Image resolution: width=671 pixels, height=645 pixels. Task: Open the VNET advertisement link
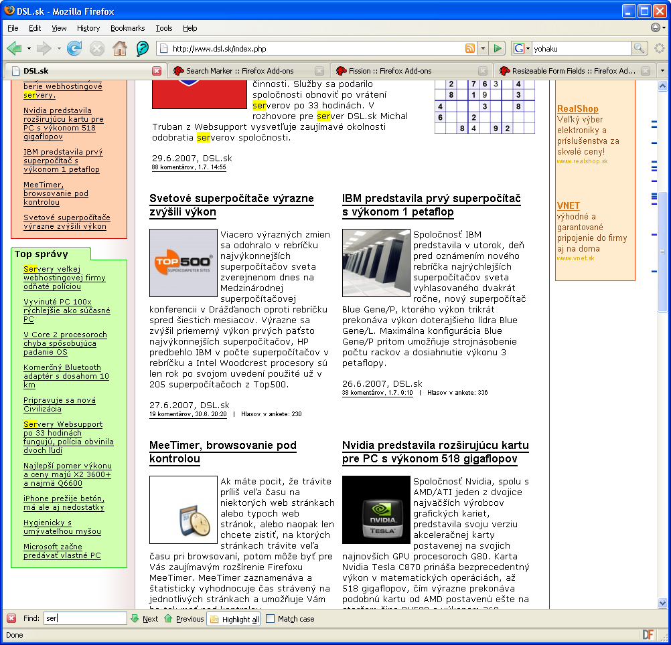569,205
